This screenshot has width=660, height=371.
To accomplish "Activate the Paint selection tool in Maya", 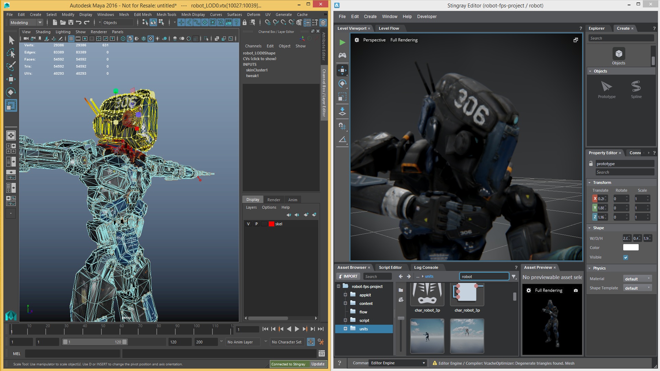I will (11, 66).
